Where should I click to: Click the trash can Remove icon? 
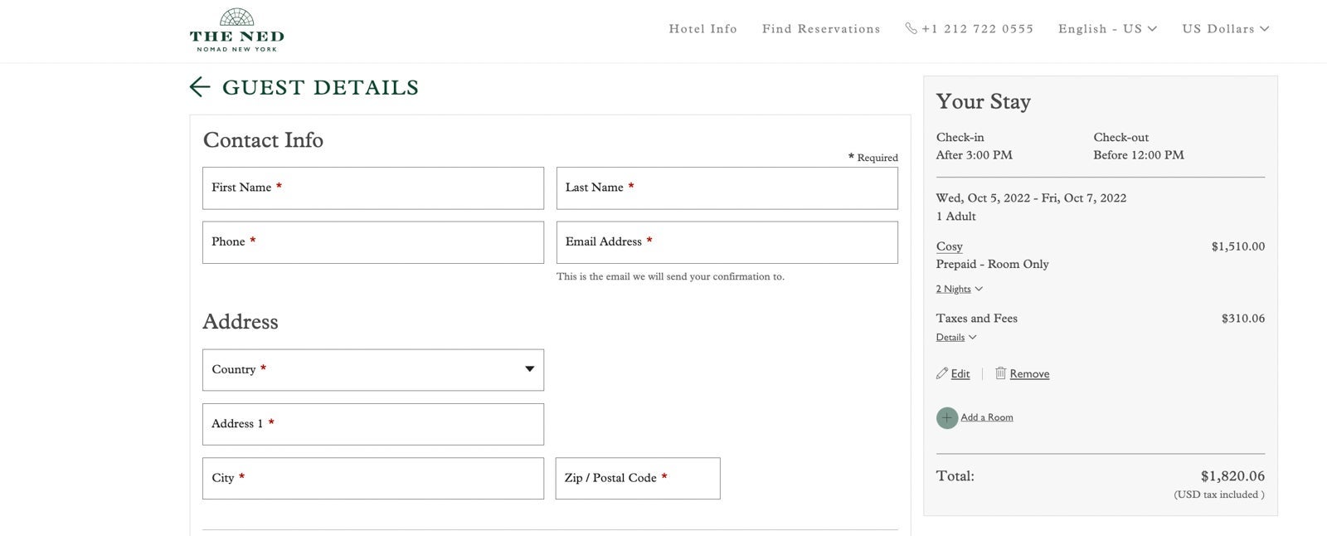click(x=1000, y=373)
